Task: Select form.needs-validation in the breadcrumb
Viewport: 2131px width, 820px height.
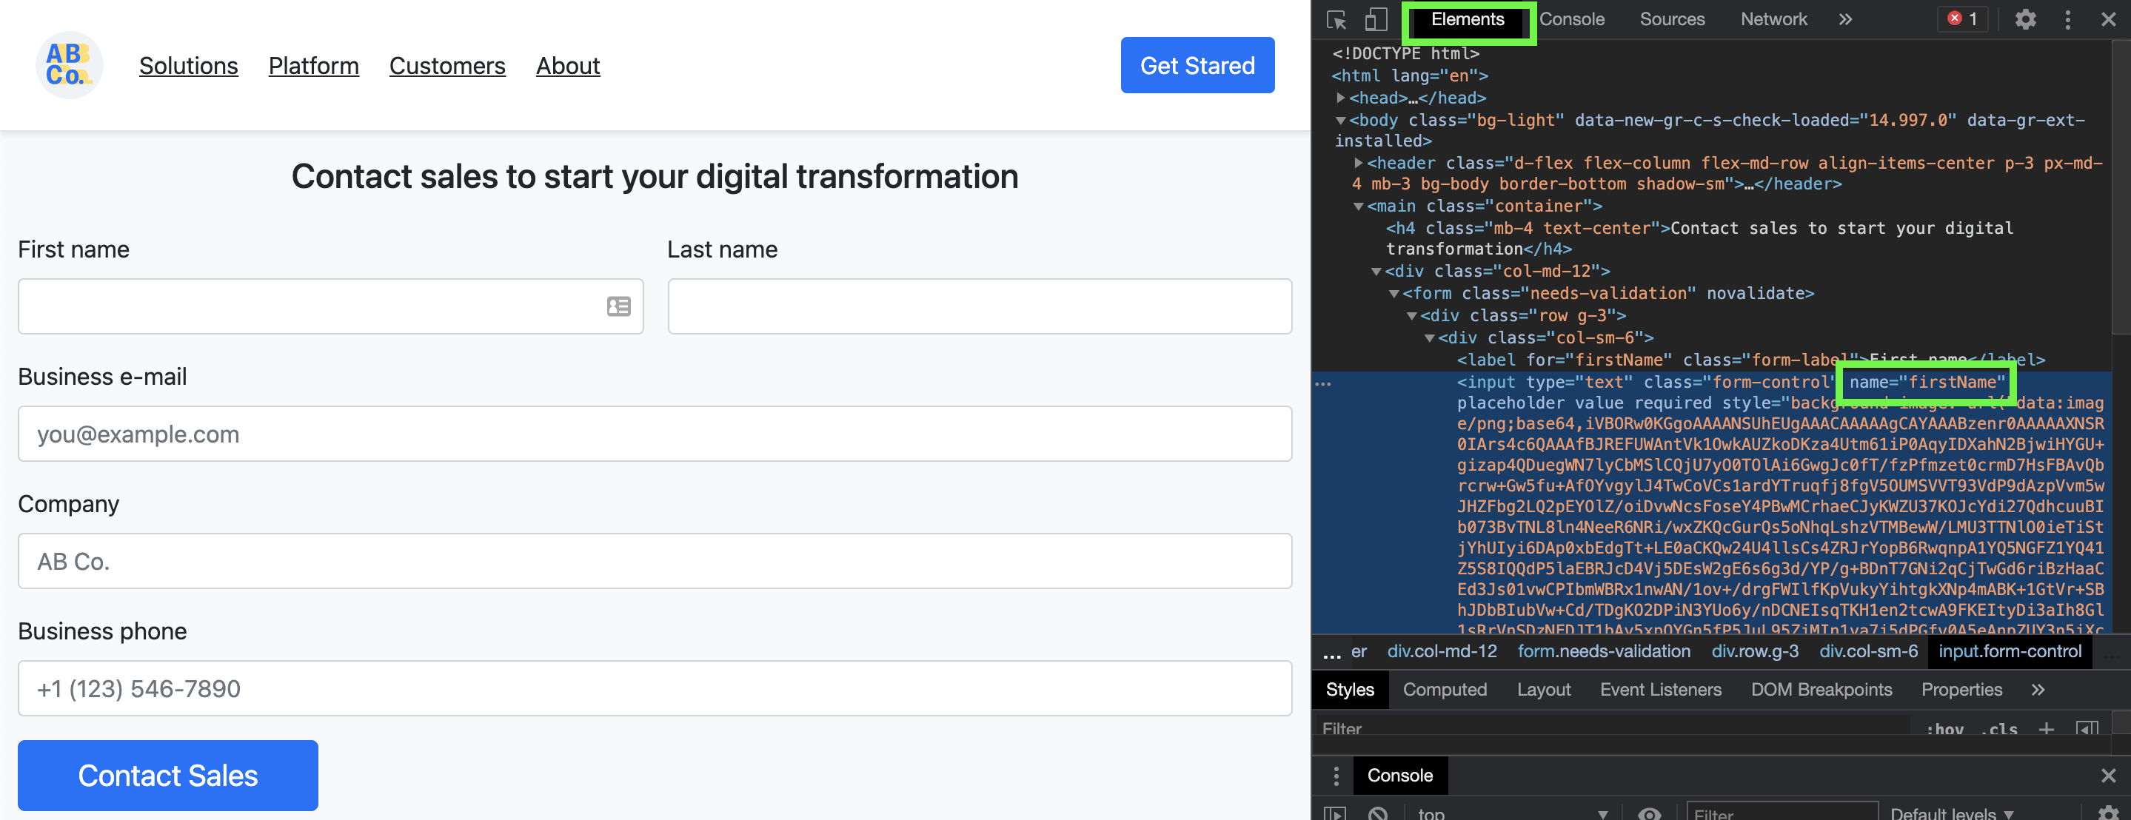Action: pos(1603,651)
